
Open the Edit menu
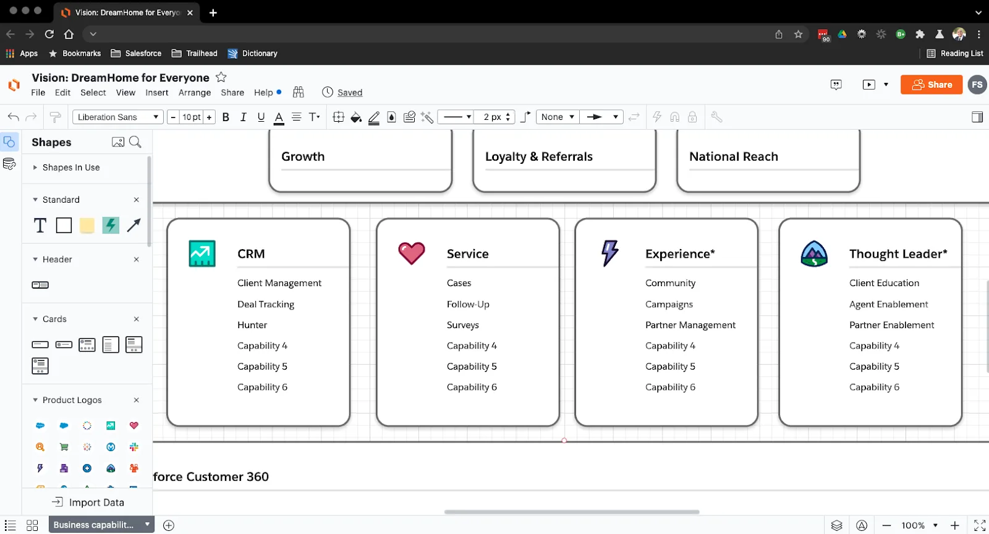point(62,93)
